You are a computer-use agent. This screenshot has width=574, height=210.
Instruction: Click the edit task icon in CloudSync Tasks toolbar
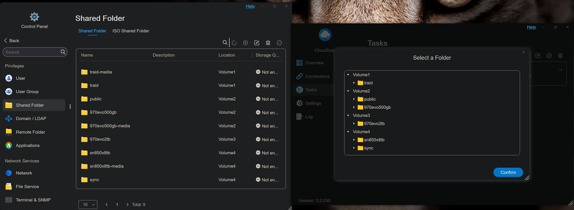click(538, 56)
